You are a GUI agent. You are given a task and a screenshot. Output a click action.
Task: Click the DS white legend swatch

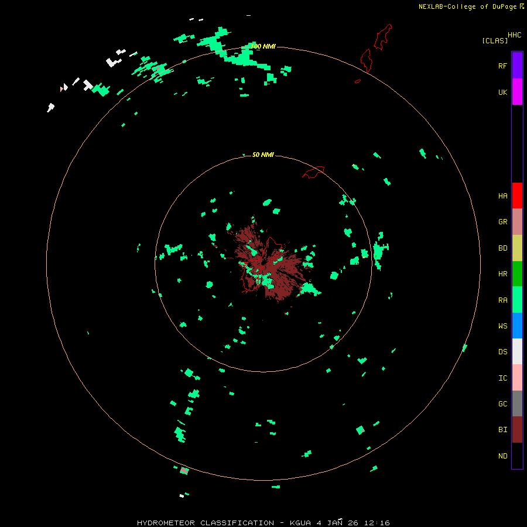517,351
